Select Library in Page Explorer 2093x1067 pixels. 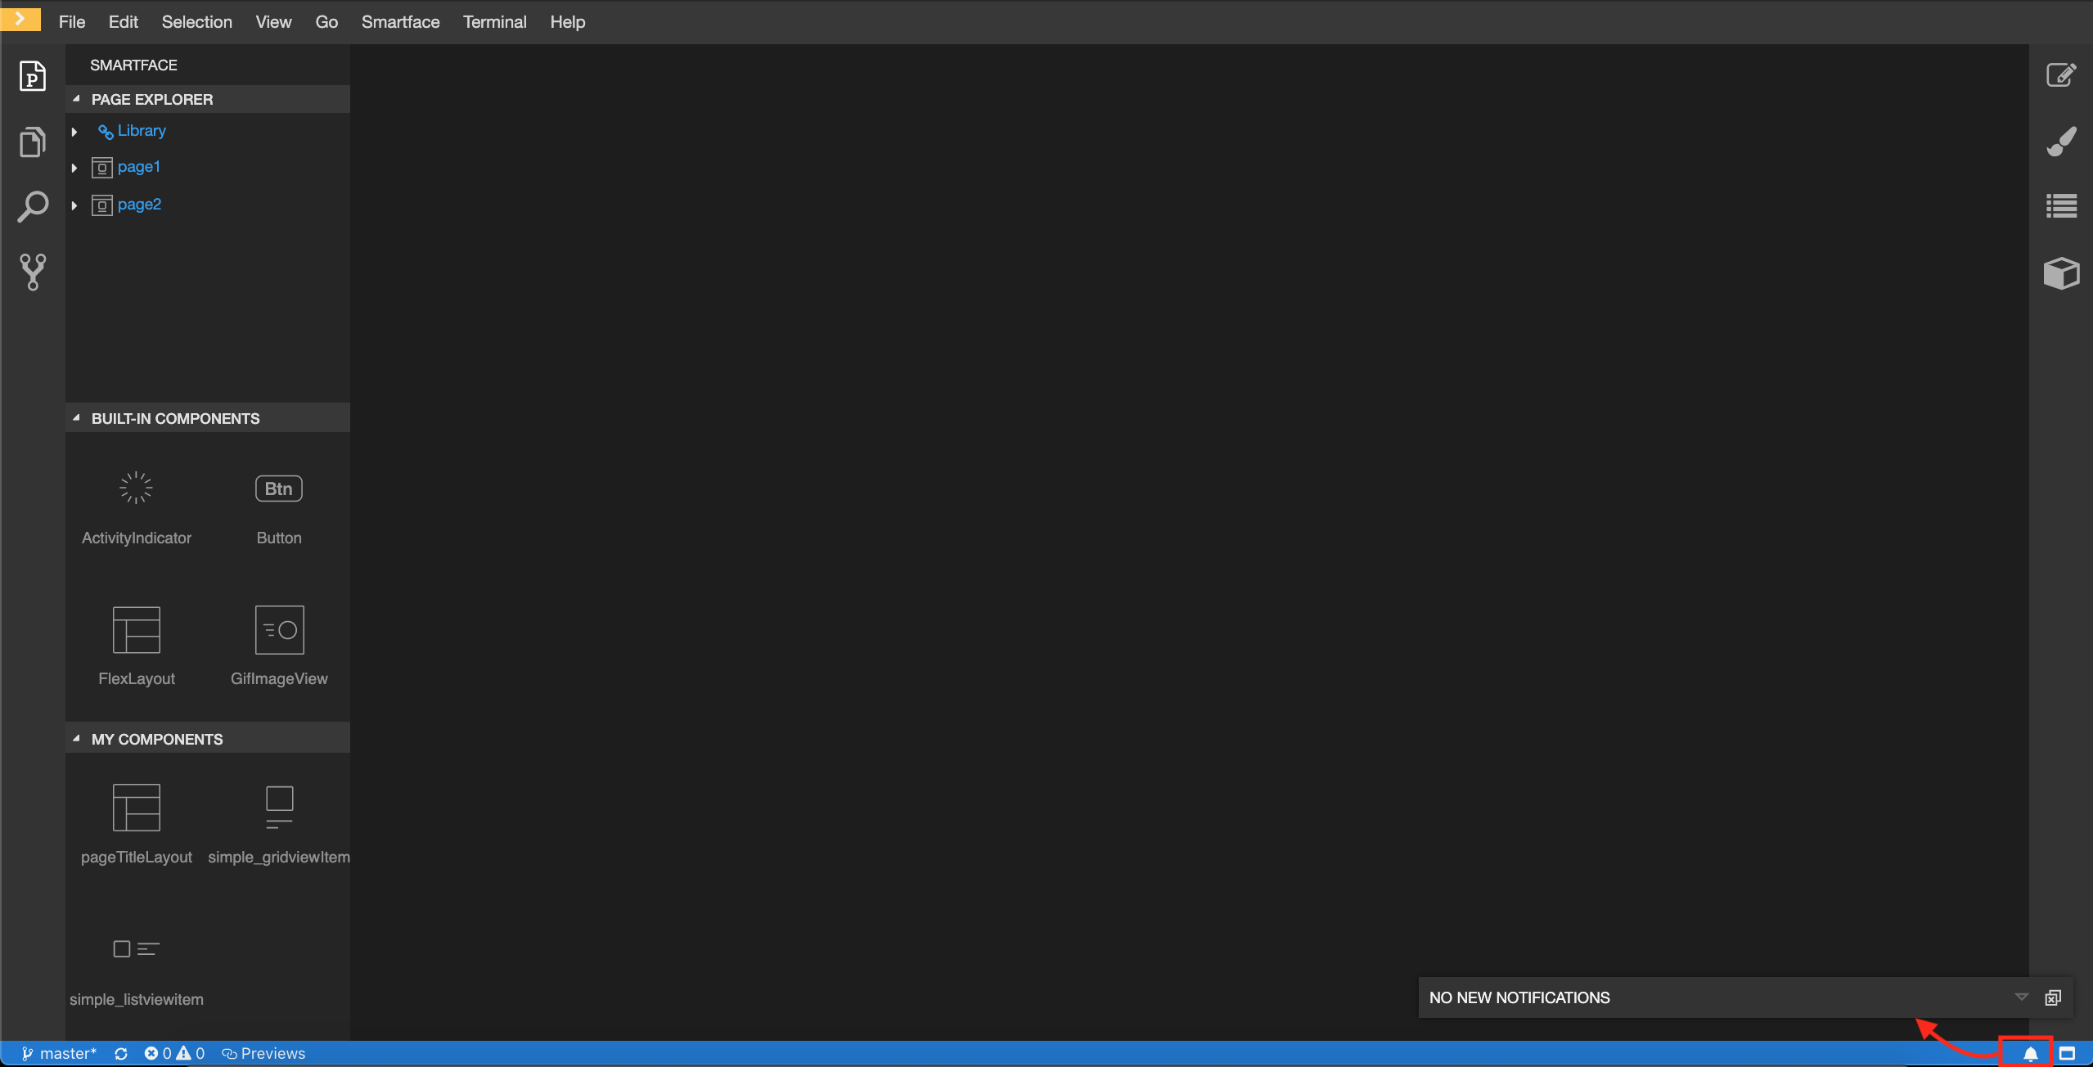pos(142,131)
